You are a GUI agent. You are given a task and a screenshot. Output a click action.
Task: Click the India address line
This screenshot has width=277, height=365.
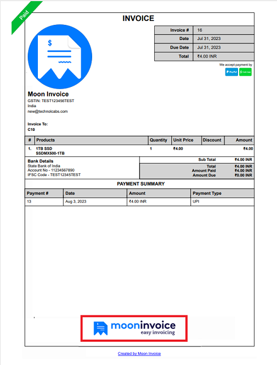pyautogui.click(x=32, y=106)
